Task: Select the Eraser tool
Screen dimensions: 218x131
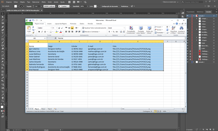Action: 2,49
